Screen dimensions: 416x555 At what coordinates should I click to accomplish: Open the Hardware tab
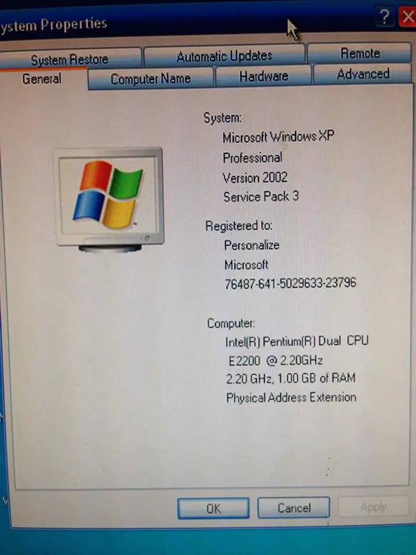(x=263, y=76)
